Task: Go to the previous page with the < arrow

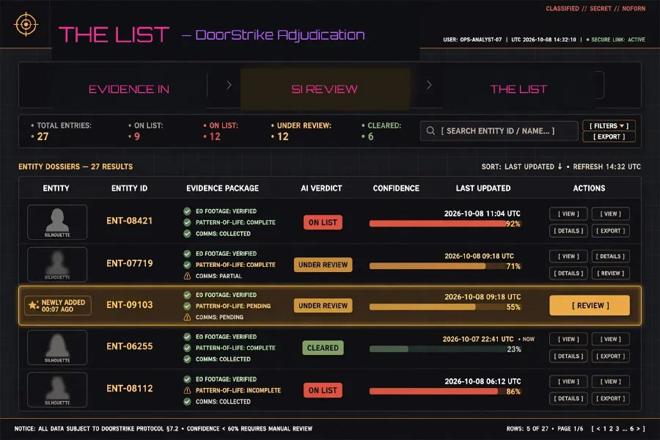Action: [598, 428]
